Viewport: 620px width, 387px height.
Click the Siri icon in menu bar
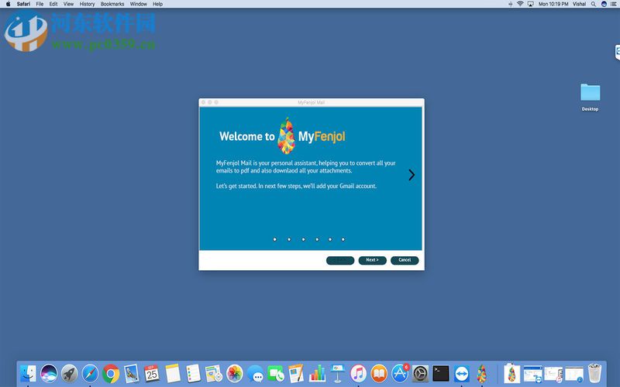tap(604, 4)
